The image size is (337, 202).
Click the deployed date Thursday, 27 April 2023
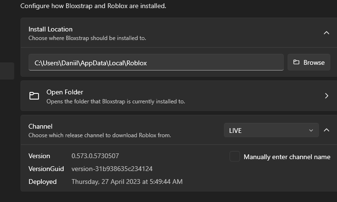click(x=127, y=182)
